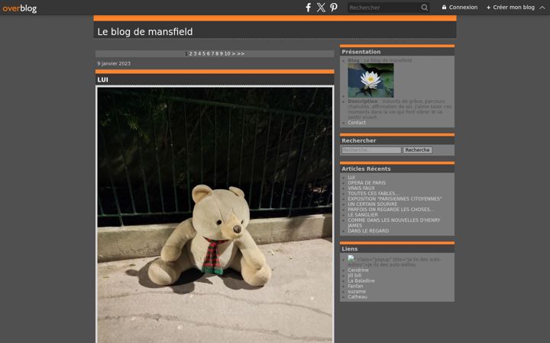
Task: Open the jill bill link
Action: [354, 275]
